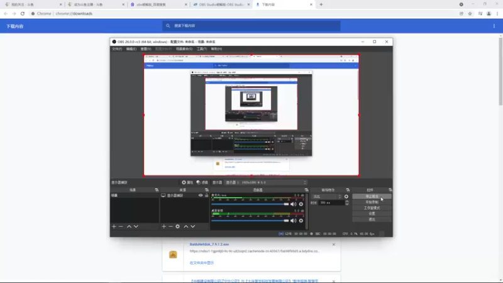Move scene up with arrow icon
503x283 pixels.
point(129,226)
